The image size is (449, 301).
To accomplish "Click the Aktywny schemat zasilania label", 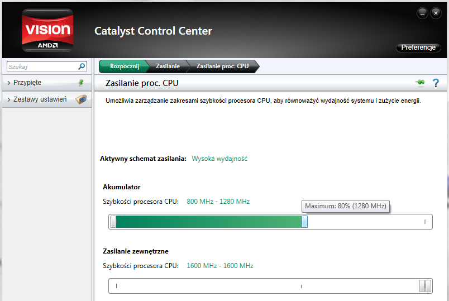I will click(143, 159).
